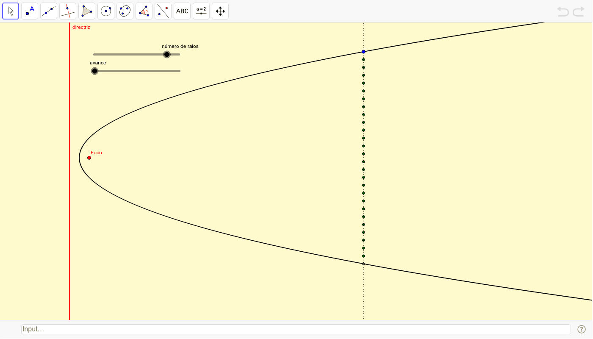Click the Undo arrow

click(x=563, y=11)
